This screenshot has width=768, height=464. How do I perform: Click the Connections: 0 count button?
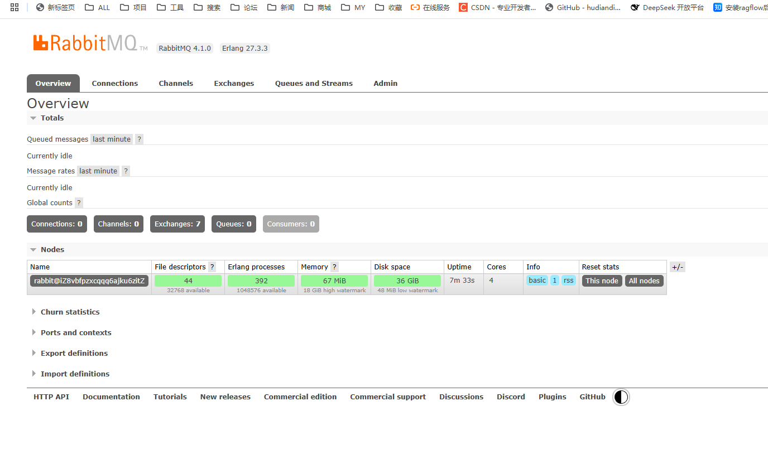pyautogui.click(x=57, y=224)
